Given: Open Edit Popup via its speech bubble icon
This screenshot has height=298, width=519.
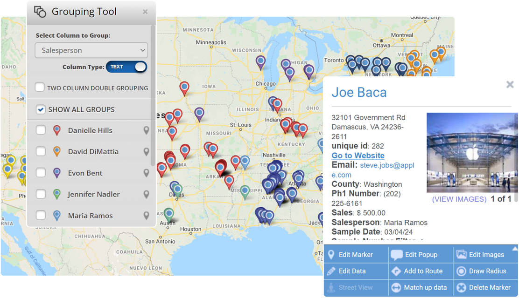Looking at the screenshot, I should (397, 255).
